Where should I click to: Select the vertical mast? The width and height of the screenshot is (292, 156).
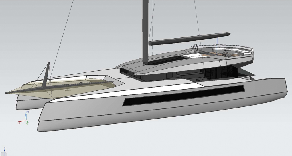(145, 31)
